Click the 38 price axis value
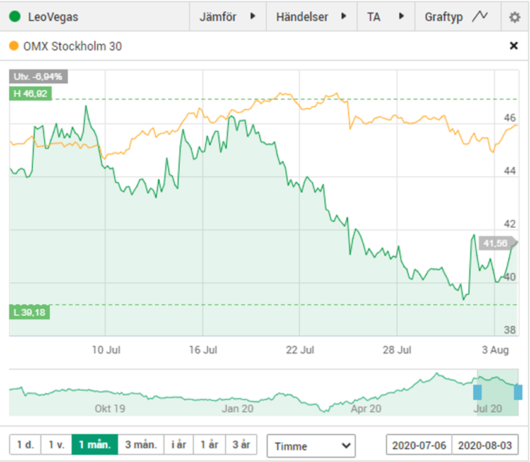530x462 pixels. [510, 329]
